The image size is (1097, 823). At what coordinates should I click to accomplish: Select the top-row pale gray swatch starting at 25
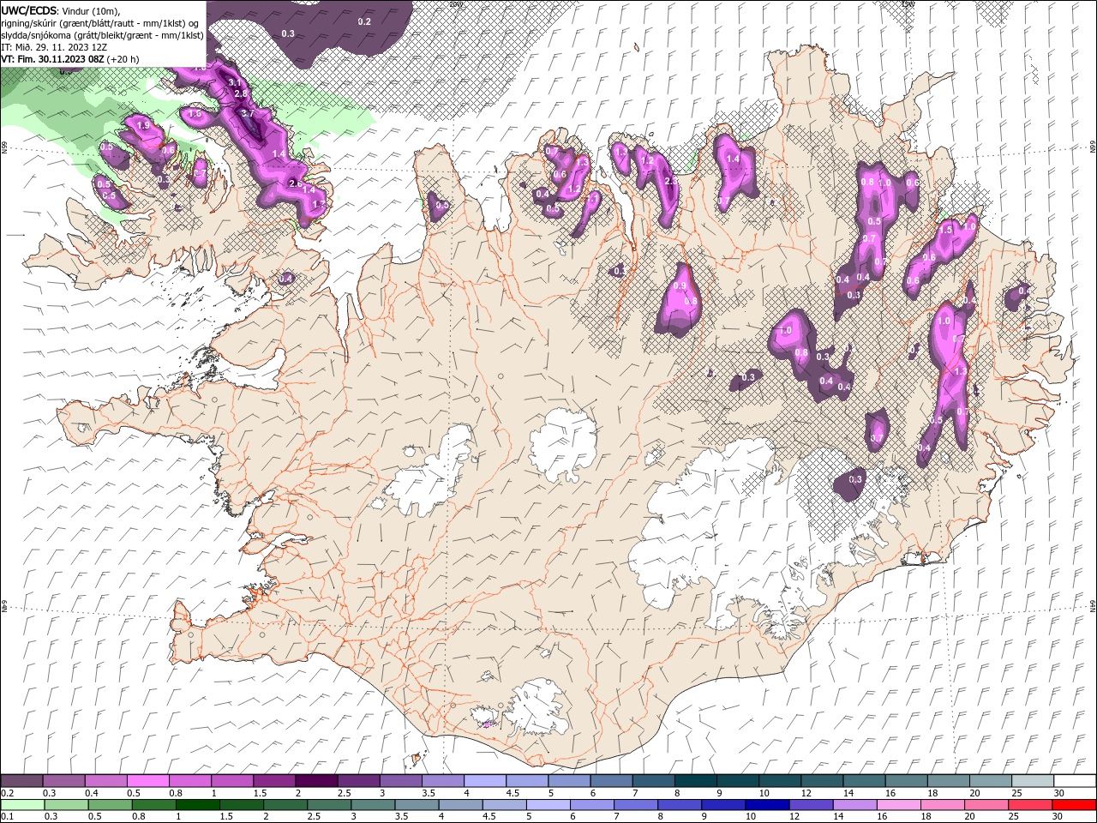coord(1033,781)
